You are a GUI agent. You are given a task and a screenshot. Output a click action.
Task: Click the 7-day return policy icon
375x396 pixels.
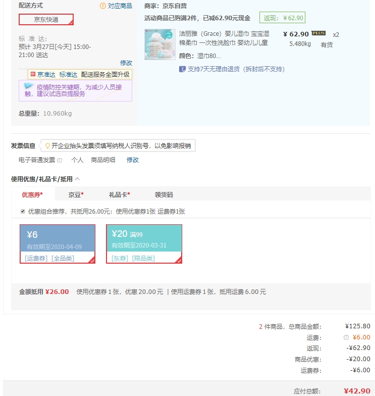tap(182, 69)
